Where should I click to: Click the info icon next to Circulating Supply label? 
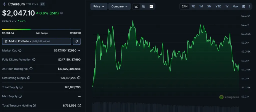coord(28,78)
